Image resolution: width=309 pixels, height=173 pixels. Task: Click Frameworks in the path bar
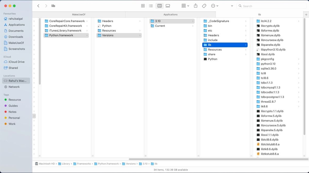(82, 164)
